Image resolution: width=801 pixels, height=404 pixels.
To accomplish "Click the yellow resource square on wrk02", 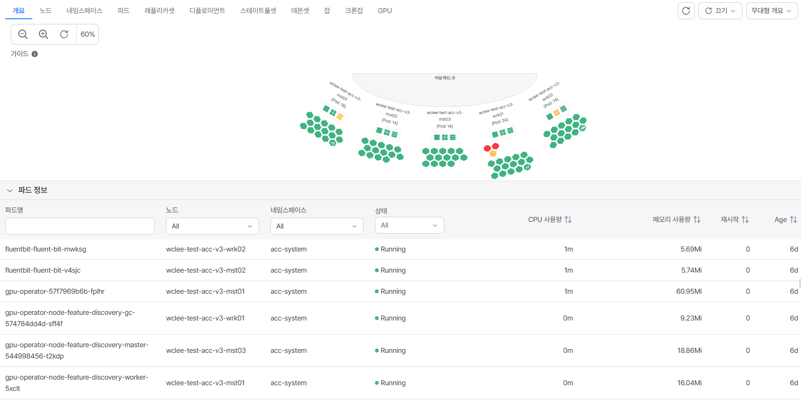I will coord(556,113).
